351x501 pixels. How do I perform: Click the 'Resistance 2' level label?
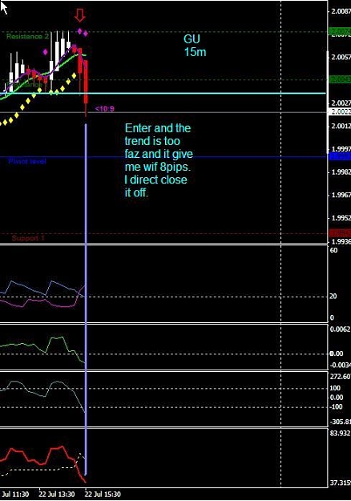tap(27, 36)
